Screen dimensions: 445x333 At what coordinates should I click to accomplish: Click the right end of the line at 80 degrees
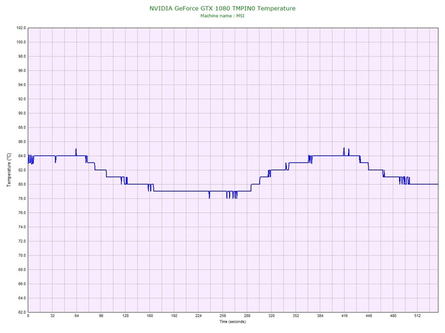coord(437,184)
